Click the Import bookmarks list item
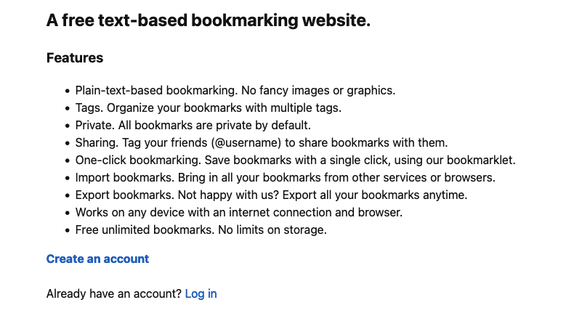Viewport: 582px width, 321px height. click(x=285, y=177)
